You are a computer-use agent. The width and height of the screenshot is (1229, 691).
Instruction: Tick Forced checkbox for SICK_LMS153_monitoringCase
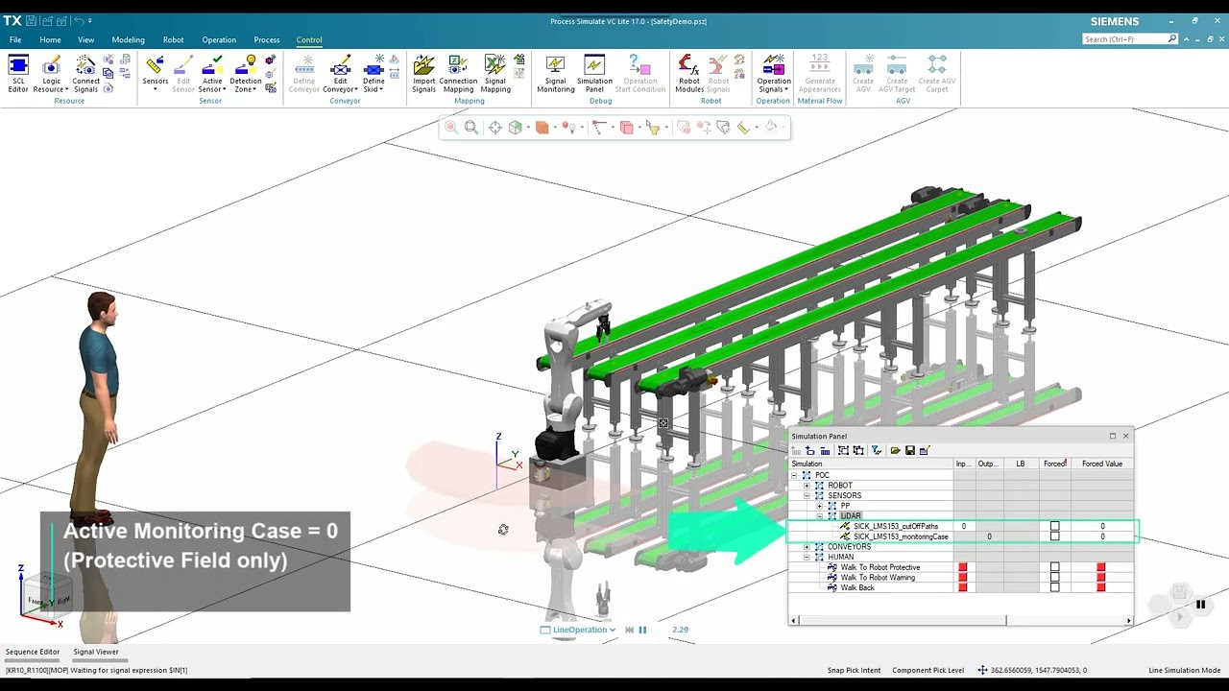[1054, 536]
